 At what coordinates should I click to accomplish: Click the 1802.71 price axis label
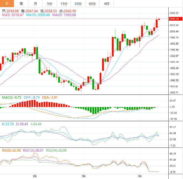tap(174, 92)
